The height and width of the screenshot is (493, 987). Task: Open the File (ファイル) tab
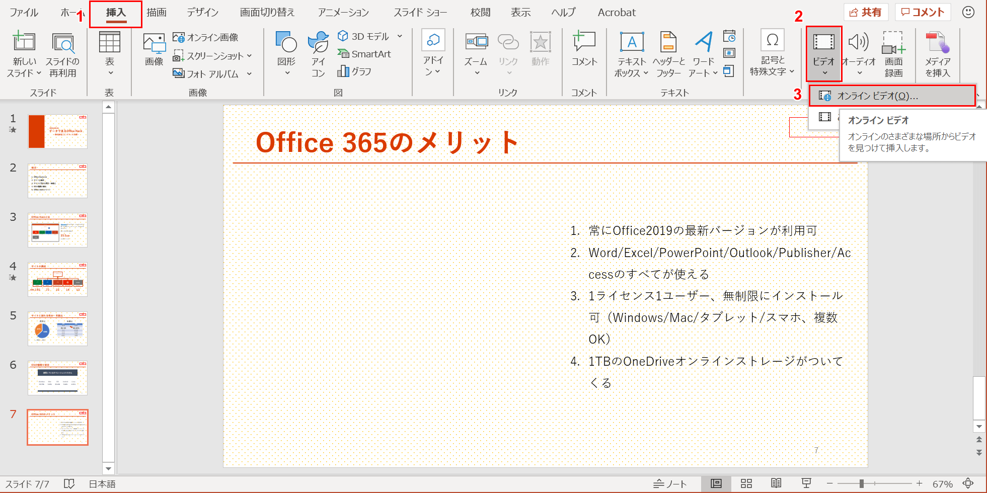coord(24,13)
